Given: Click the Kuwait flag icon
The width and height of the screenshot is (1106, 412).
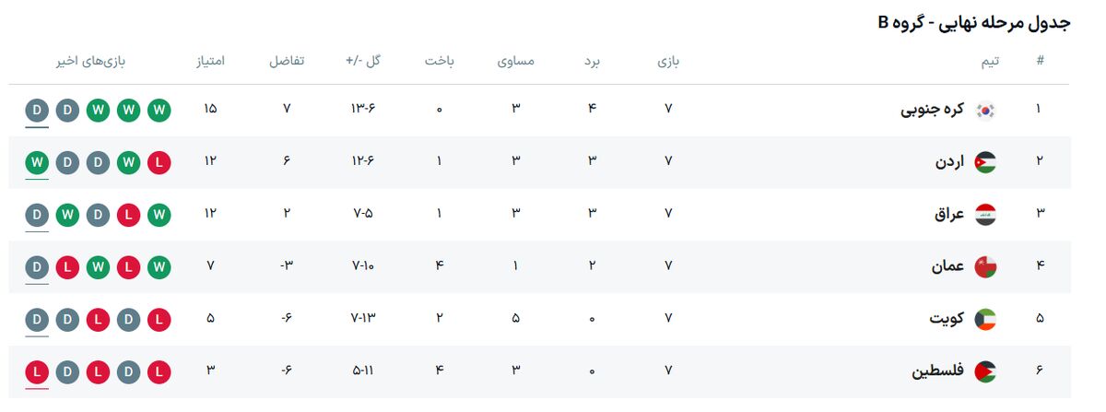Looking at the screenshot, I should click(985, 320).
